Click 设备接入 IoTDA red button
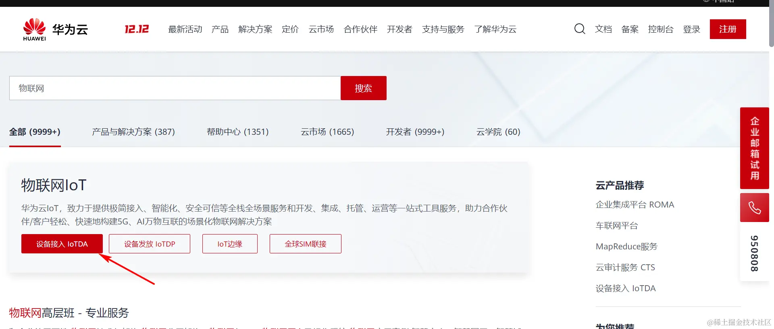774x329 pixels. 62,244
